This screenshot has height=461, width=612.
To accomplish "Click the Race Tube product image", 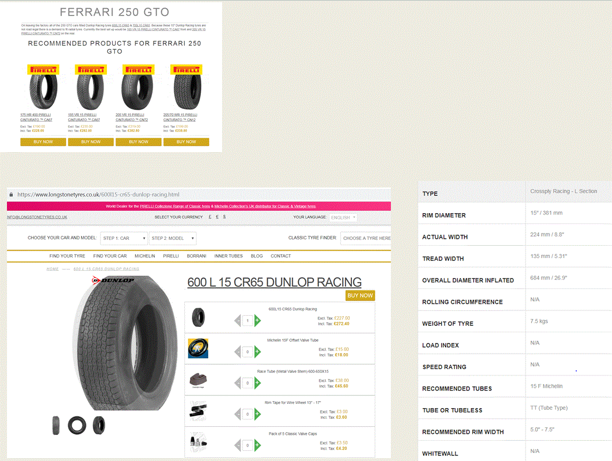I will click(198, 380).
